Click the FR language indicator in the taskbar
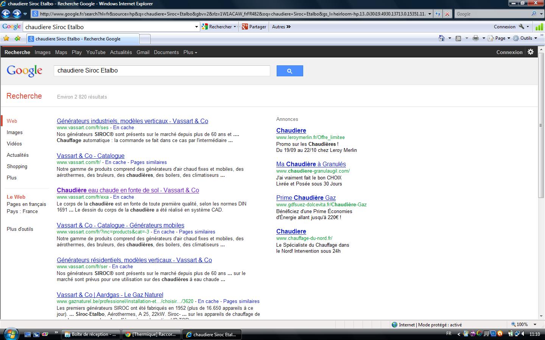This screenshot has width=545, height=340. [449, 334]
